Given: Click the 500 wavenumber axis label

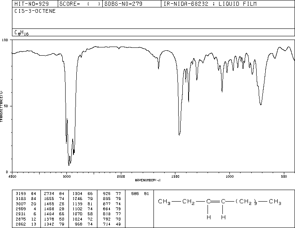Looking at the screenshot, I should pos(284,176).
